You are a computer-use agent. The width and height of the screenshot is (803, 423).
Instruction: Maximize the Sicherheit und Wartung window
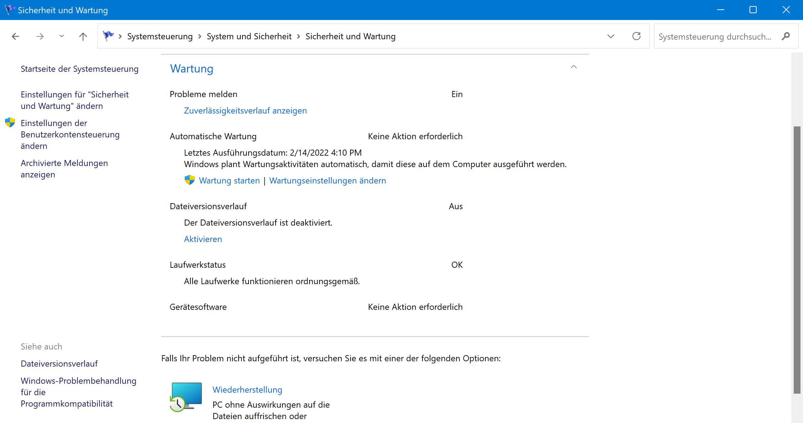click(x=753, y=10)
